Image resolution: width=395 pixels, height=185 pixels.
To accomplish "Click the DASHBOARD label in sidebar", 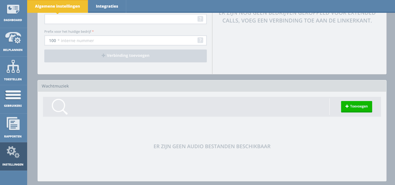I will pos(13,20).
